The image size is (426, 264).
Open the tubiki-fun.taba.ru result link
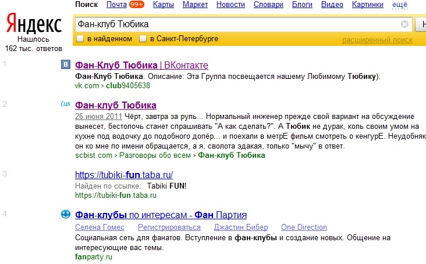[x=125, y=175]
